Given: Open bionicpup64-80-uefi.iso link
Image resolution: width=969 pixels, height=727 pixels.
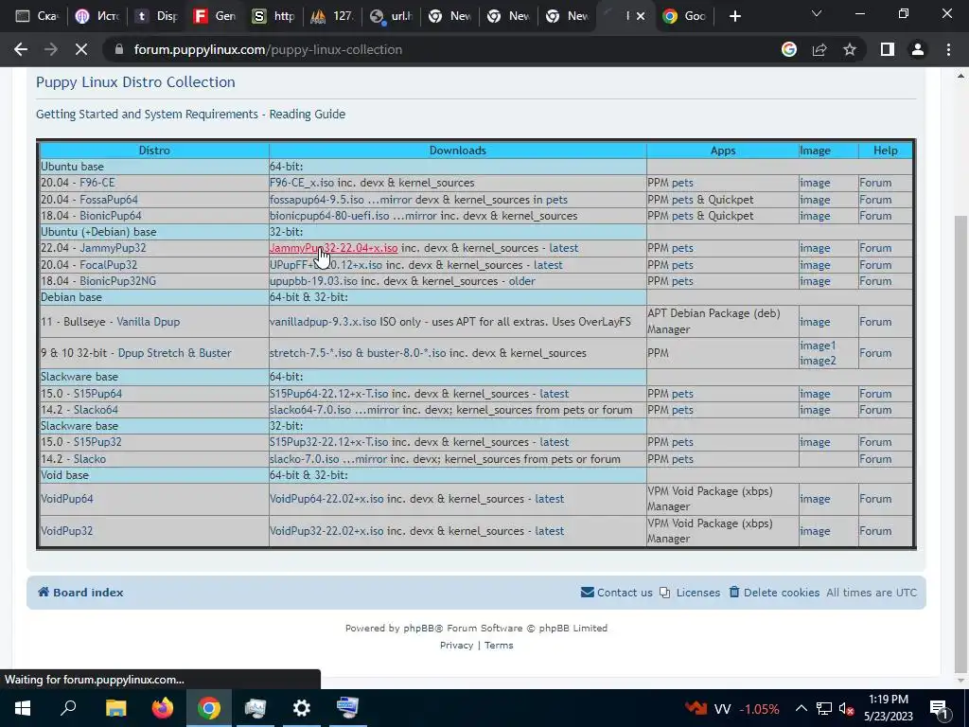Looking at the screenshot, I should click(329, 216).
